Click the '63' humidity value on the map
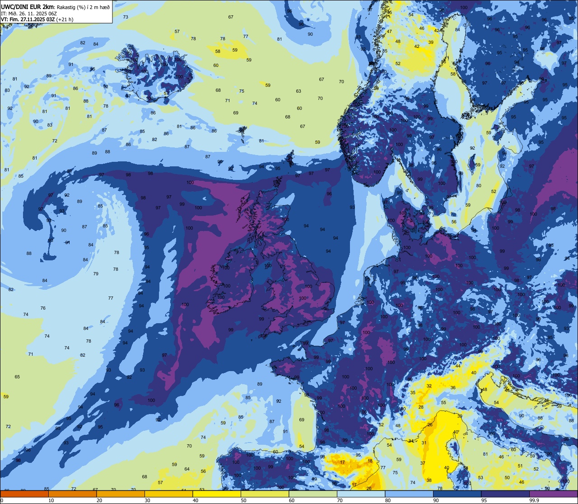This screenshot has height=504, width=578. 298,91
